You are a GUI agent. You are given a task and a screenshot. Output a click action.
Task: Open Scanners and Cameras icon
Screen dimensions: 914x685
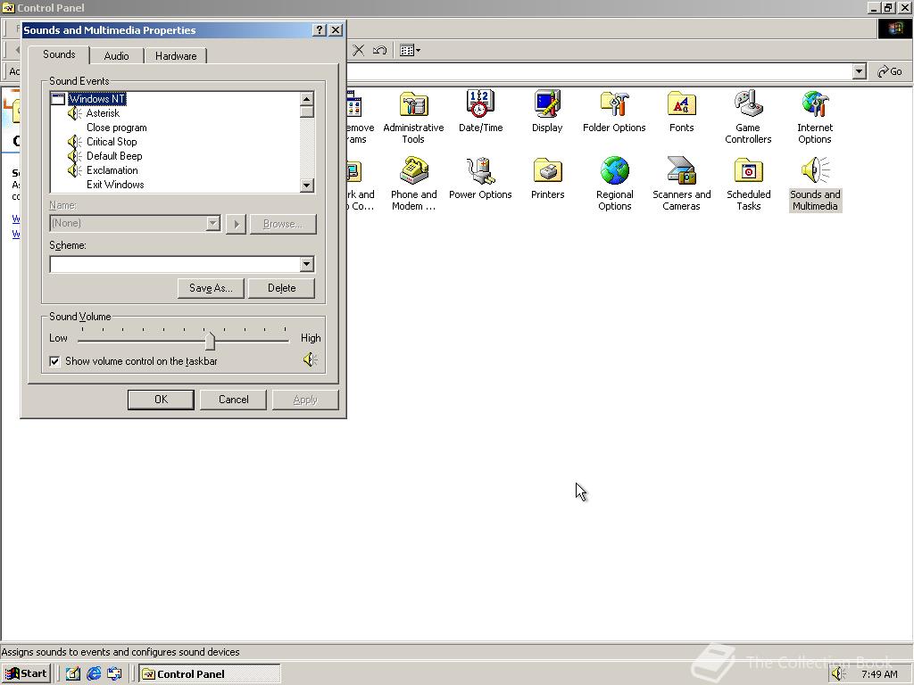coord(681,184)
